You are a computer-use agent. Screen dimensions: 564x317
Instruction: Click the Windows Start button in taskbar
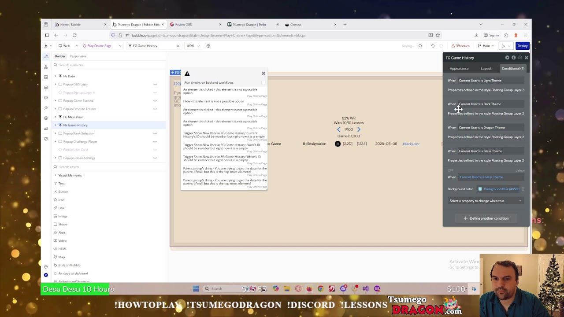196,289
